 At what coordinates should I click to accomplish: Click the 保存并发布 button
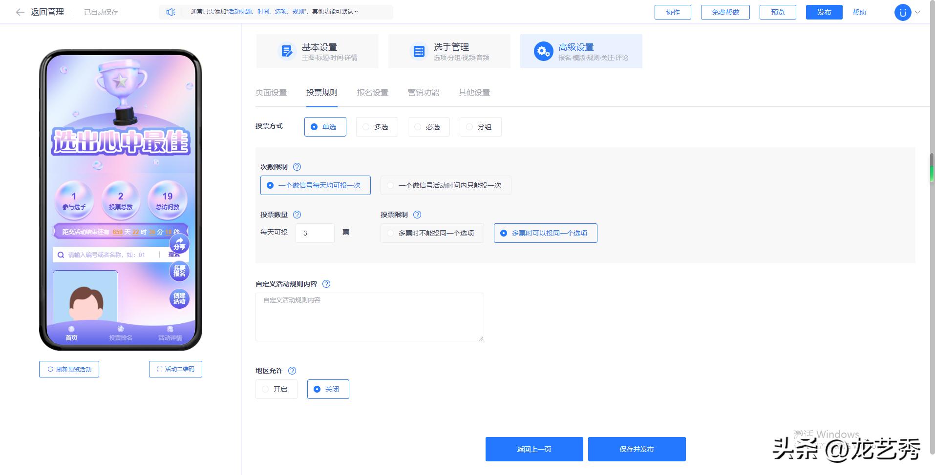coord(637,449)
